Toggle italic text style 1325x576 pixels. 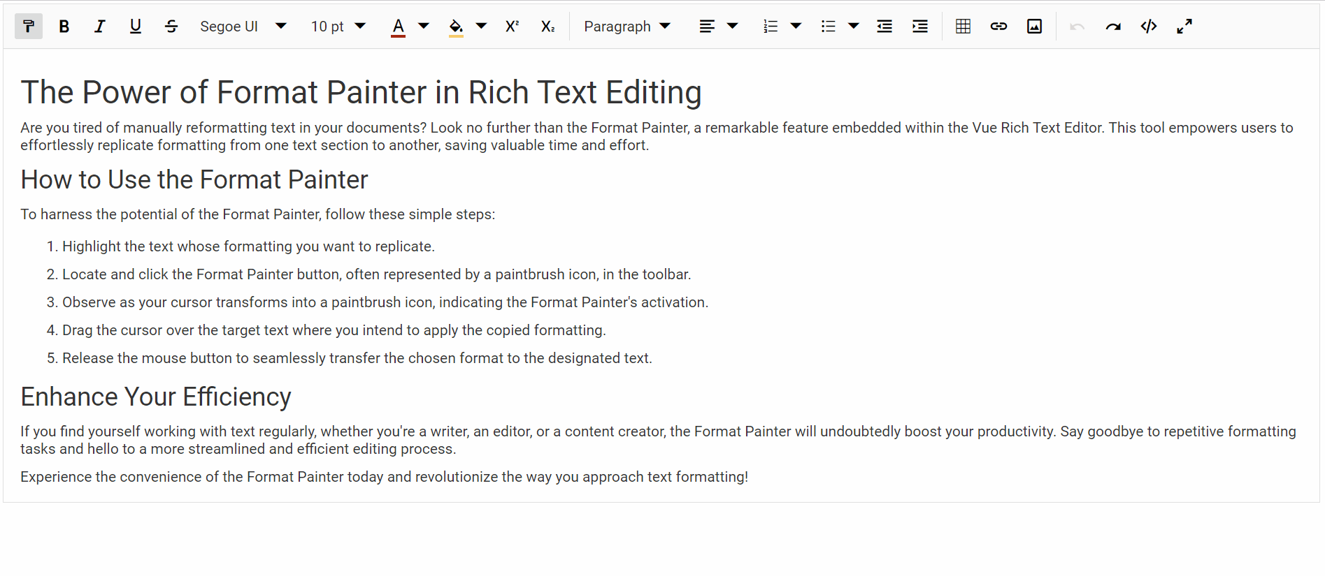click(x=100, y=27)
